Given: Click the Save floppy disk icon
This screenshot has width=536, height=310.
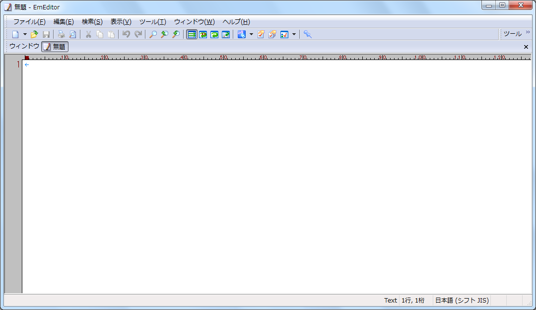Looking at the screenshot, I should pos(46,34).
